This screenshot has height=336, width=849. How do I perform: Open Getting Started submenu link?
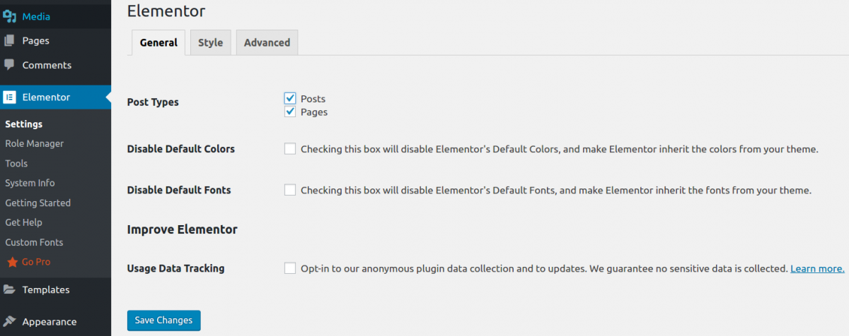(37, 203)
